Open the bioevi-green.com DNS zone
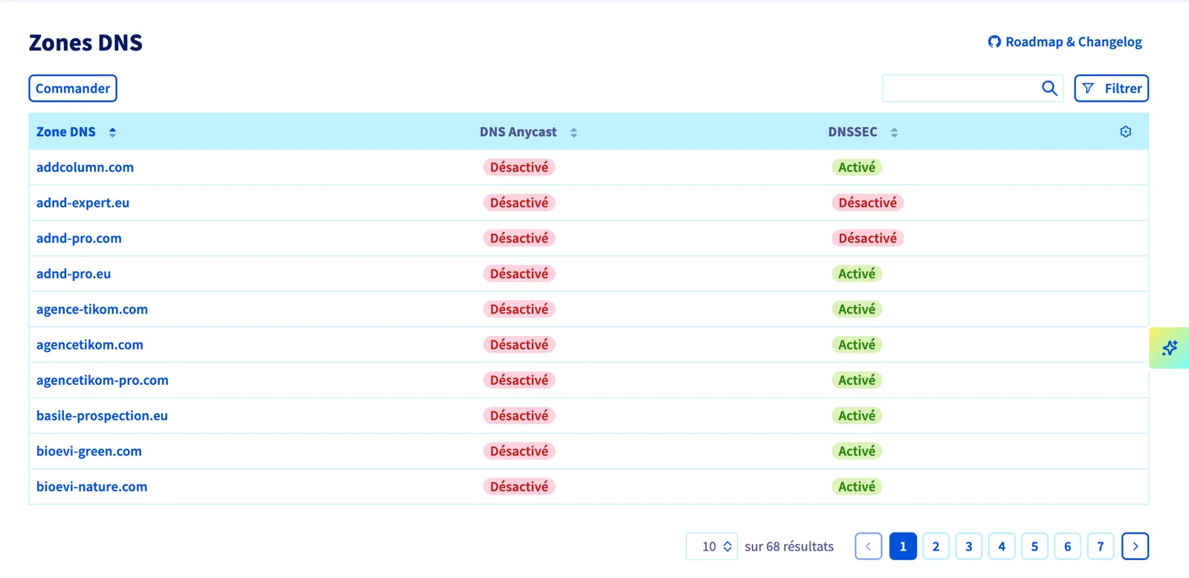 pos(89,452)
